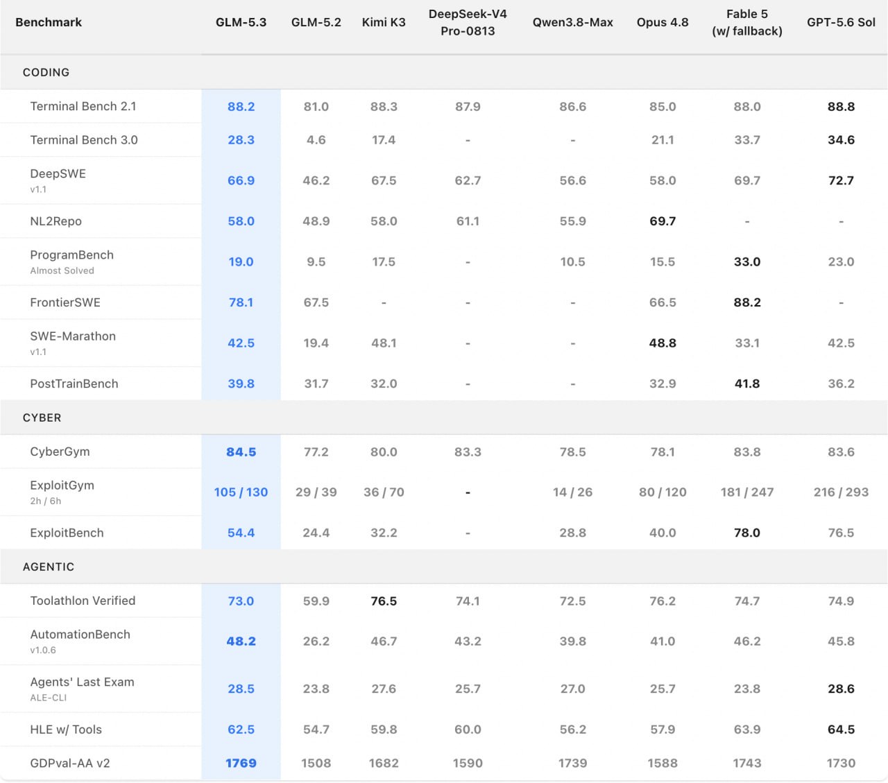Click the 'Almost Solved' subtitle under ProgramBench

pyautogui.click(x=62, y=270)
